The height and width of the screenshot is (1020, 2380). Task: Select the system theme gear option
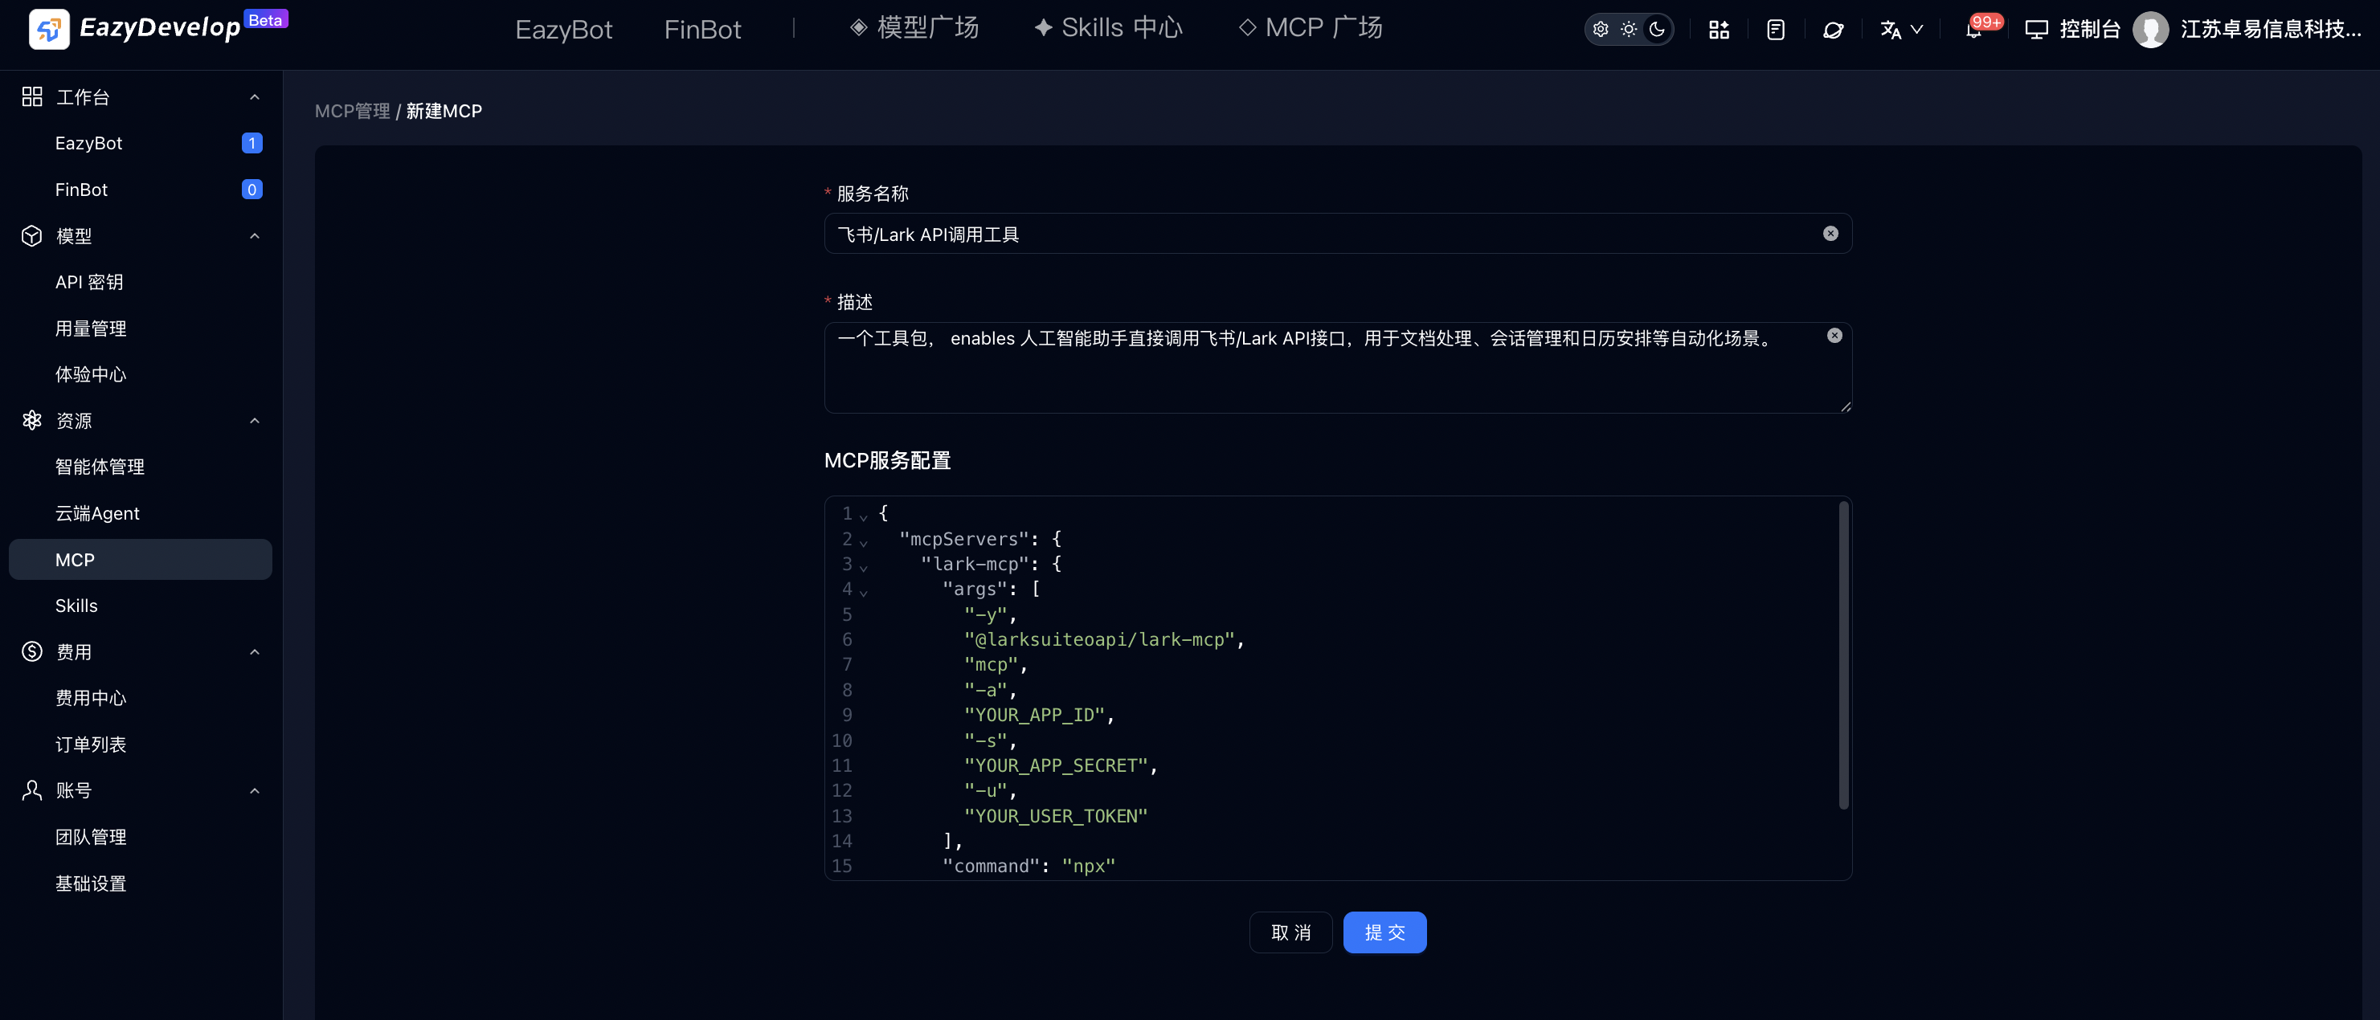coord(1601,30)
